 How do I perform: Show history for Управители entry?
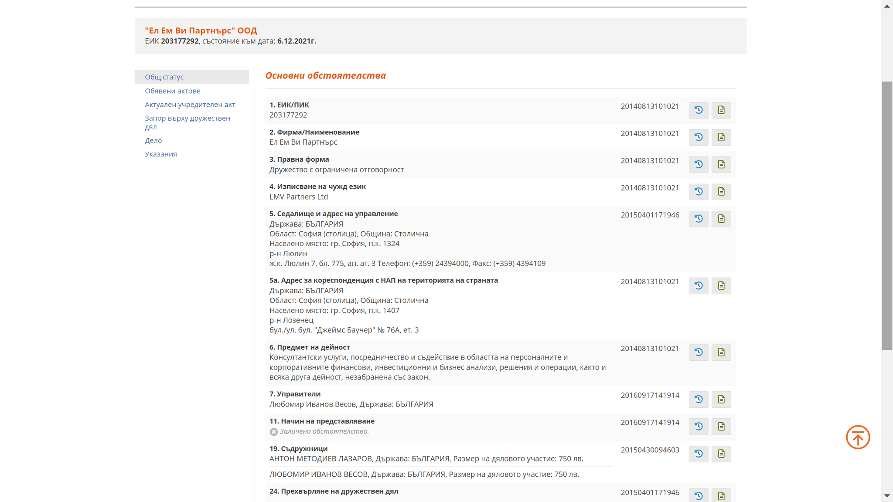tap(698, 399)
